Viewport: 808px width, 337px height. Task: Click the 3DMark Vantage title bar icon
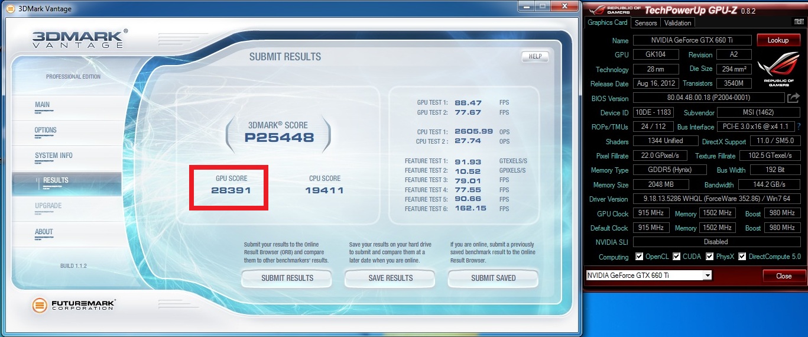[x=11, y=9]
